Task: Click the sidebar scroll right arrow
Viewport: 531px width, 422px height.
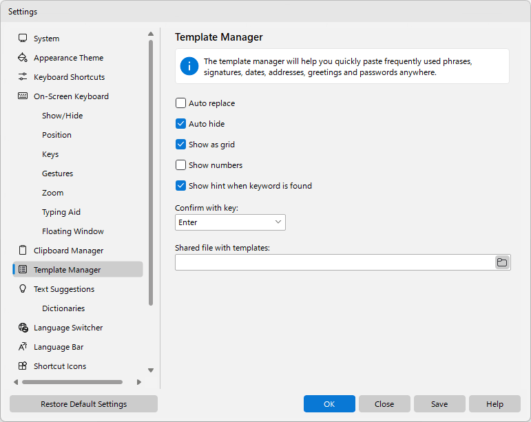Action: pos(139,382)
